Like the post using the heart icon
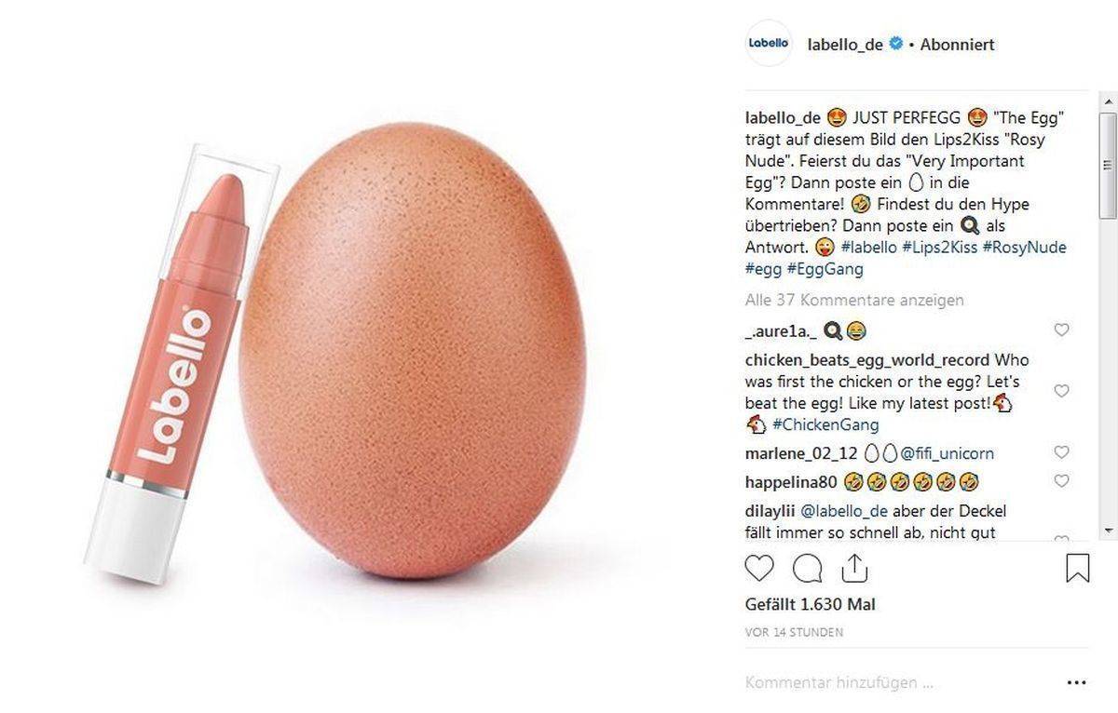 coord(758,568)
